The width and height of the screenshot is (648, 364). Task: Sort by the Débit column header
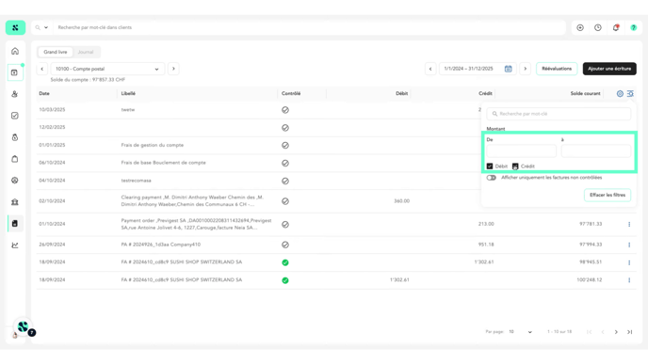[401, 94]
